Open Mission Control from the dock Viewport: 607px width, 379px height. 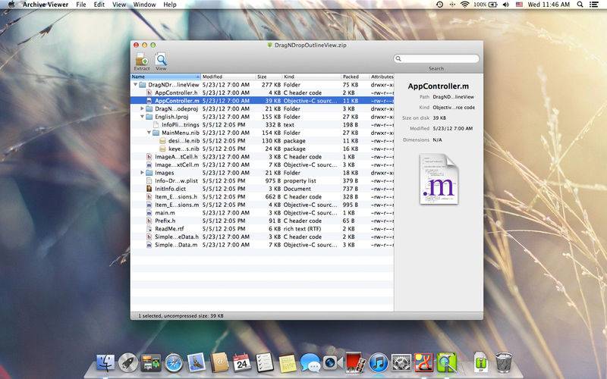[150, 363]
